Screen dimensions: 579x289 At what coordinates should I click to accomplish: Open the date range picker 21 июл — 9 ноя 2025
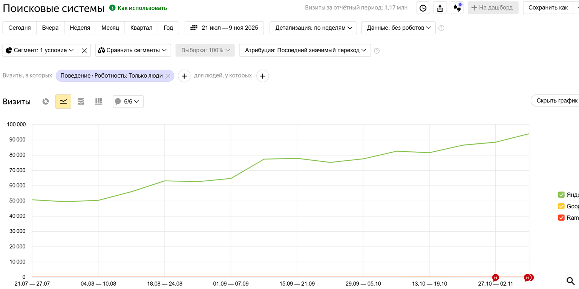point(224,28)
